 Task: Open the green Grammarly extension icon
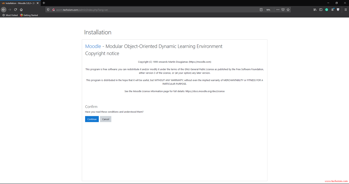pyautogui.click(x=327, y=10)
